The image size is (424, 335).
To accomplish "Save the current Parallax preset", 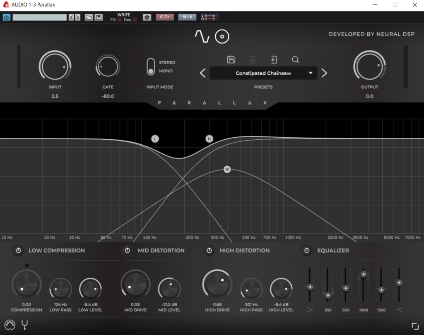I will [231, 60].
